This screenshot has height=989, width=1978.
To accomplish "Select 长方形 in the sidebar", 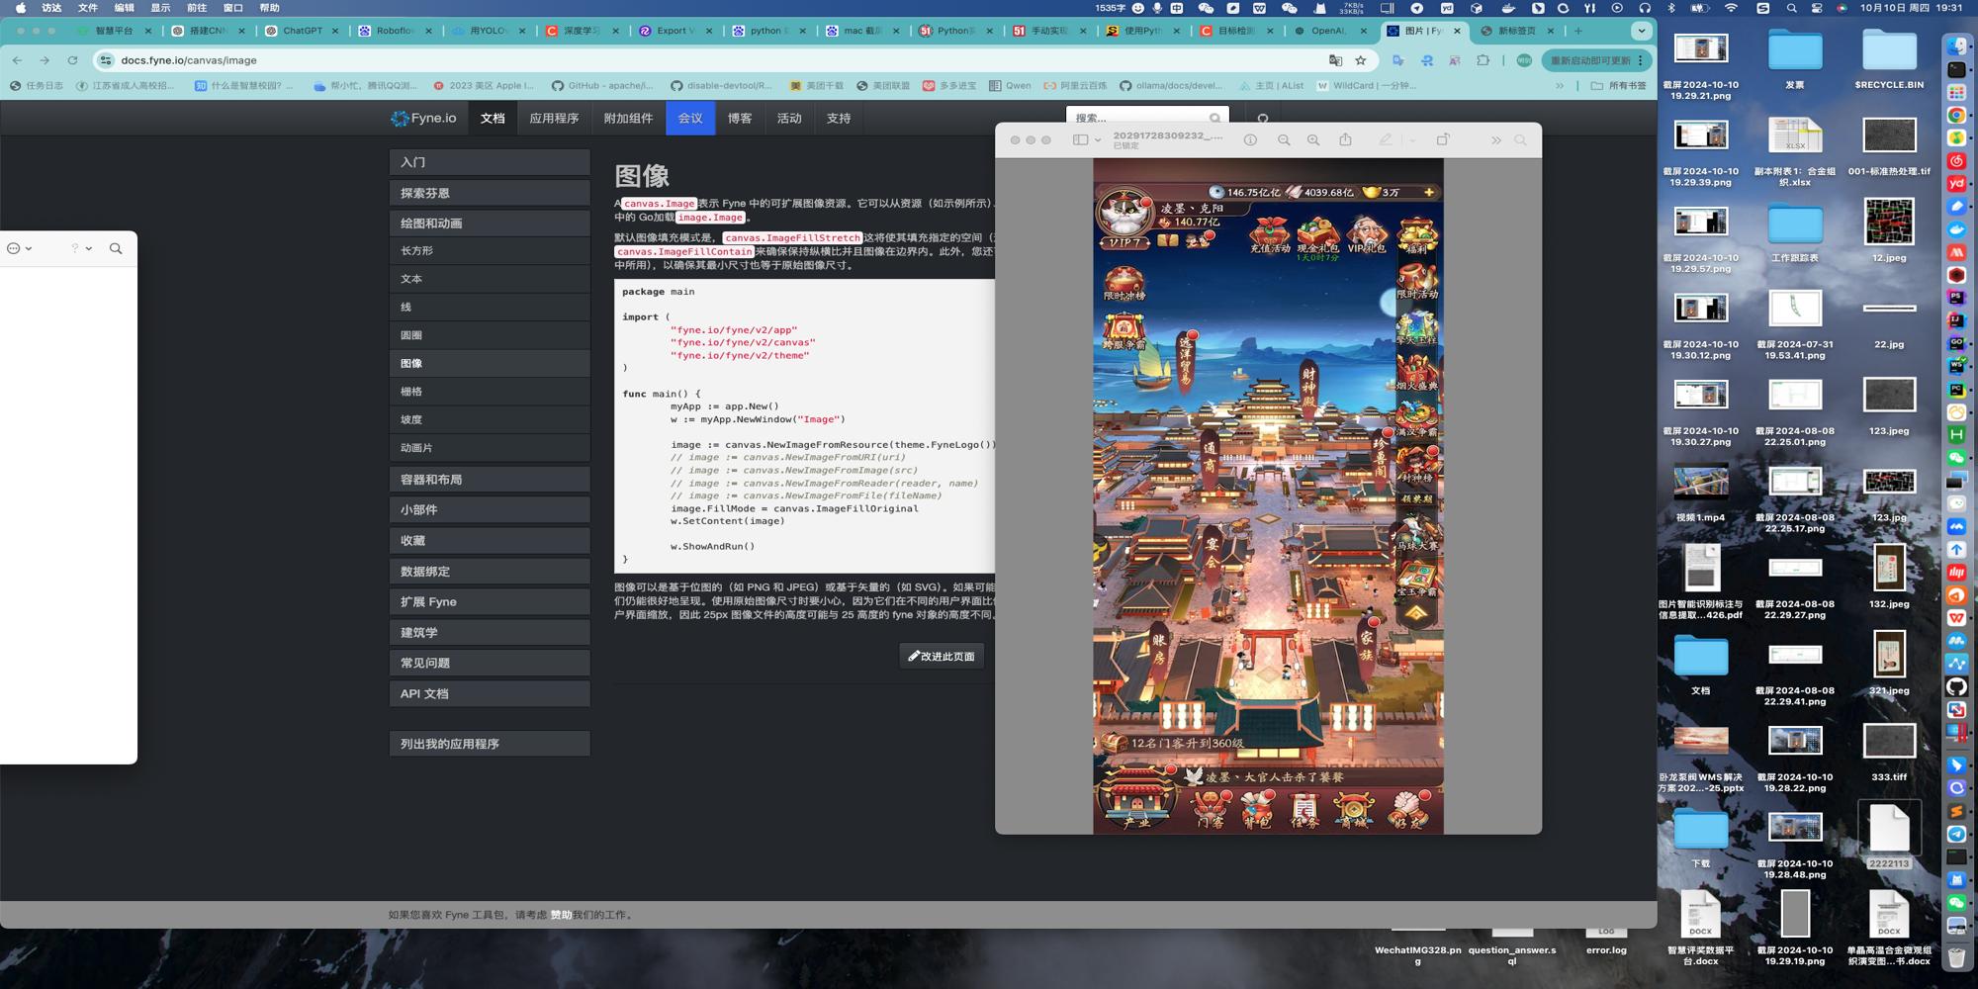I will point(490,251).
